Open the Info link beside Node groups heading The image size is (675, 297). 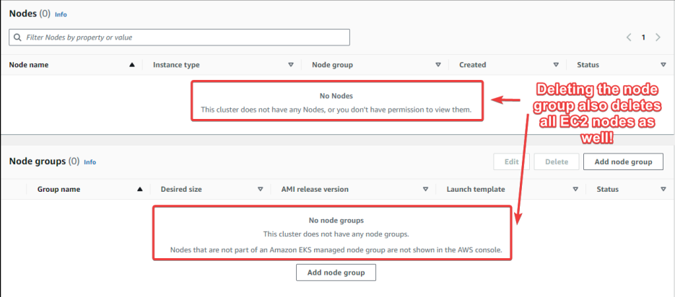point(90,162)
